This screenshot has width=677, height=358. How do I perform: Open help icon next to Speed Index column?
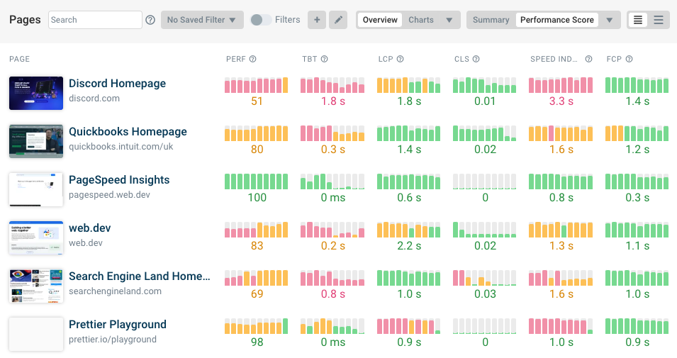click(588, 59)
